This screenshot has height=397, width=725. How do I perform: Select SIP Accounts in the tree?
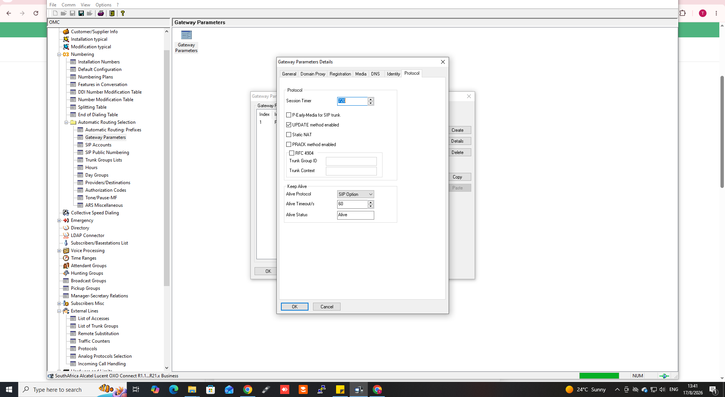click(98, 145)
